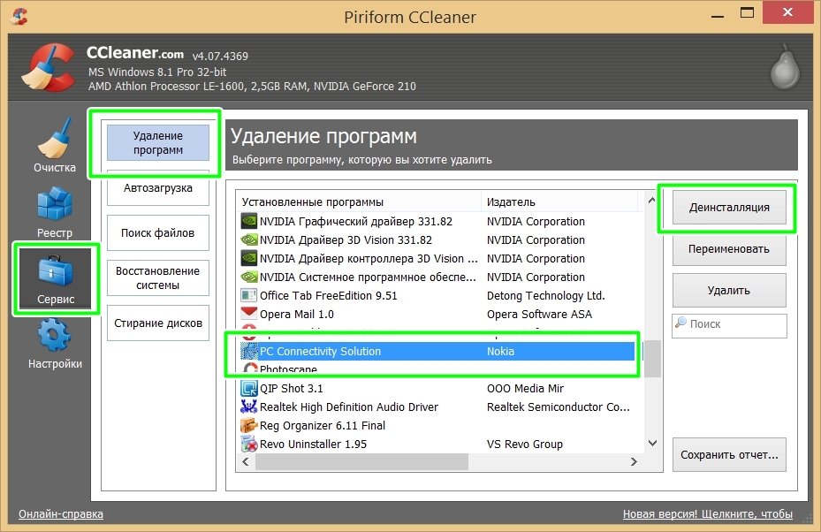Select the QIP Shot 3.1 icon
This screenshot has height=532, width=821.
click(248, 389)
